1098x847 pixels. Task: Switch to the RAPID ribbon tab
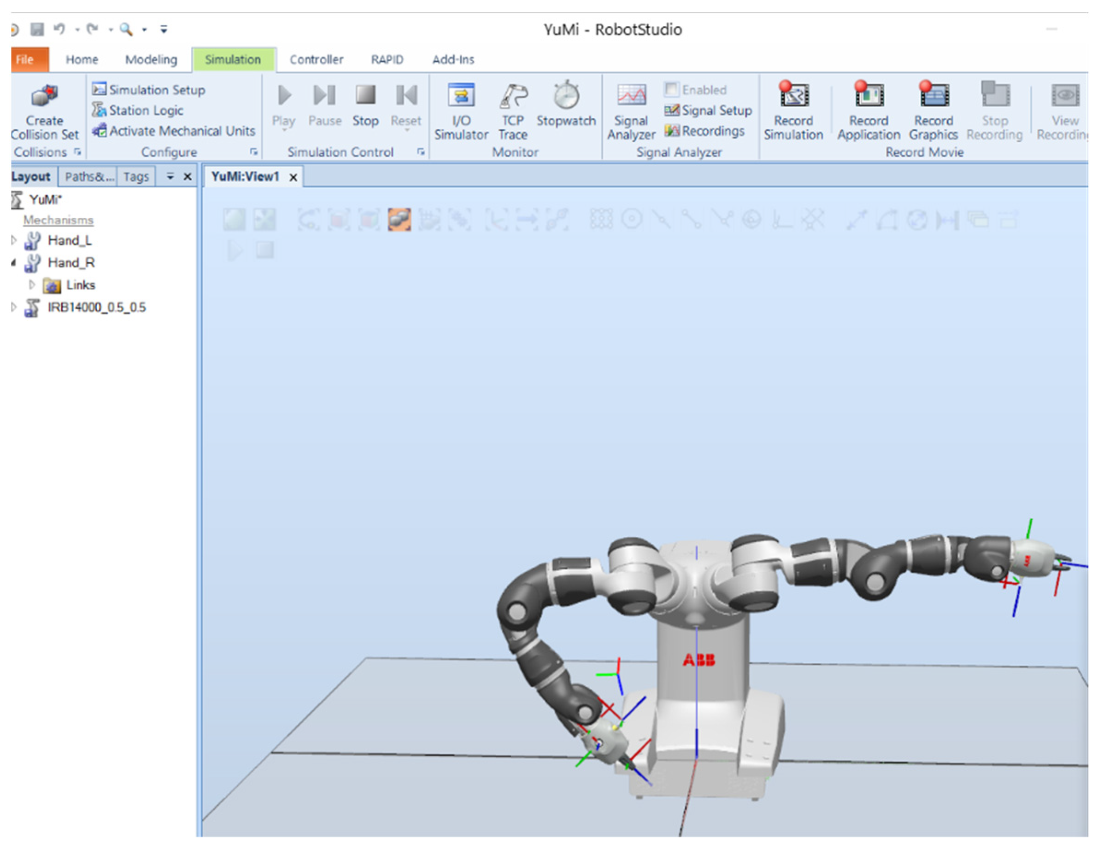coord(387,59)
